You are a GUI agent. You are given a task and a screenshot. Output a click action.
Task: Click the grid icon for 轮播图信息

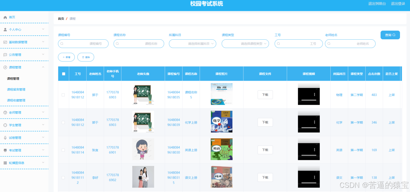click(x=5, y=163)
